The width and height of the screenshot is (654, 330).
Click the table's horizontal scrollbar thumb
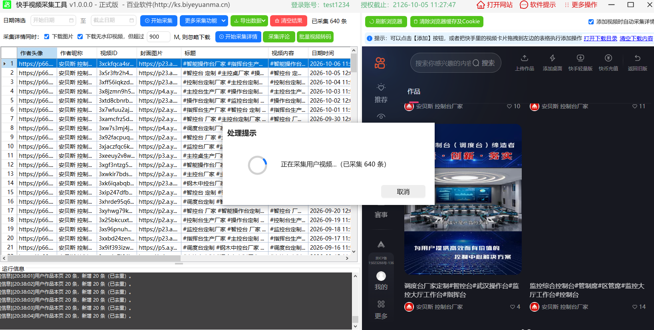(x=94, y=258)
